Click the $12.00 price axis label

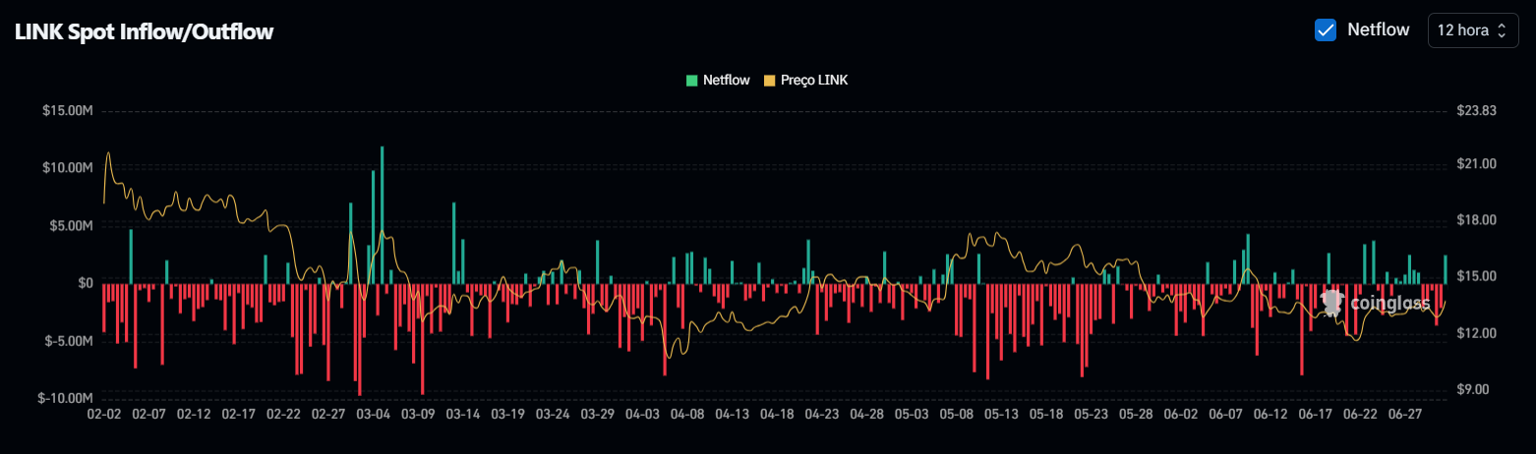click(x=1476, y=334)
